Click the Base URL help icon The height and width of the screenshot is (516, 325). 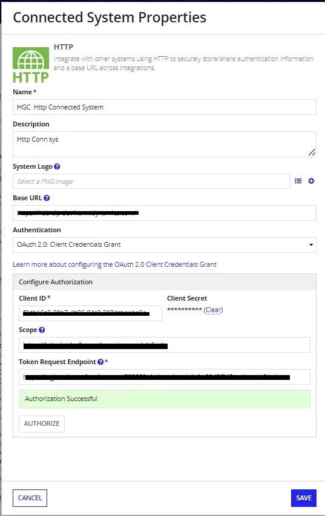coord(47,198)
